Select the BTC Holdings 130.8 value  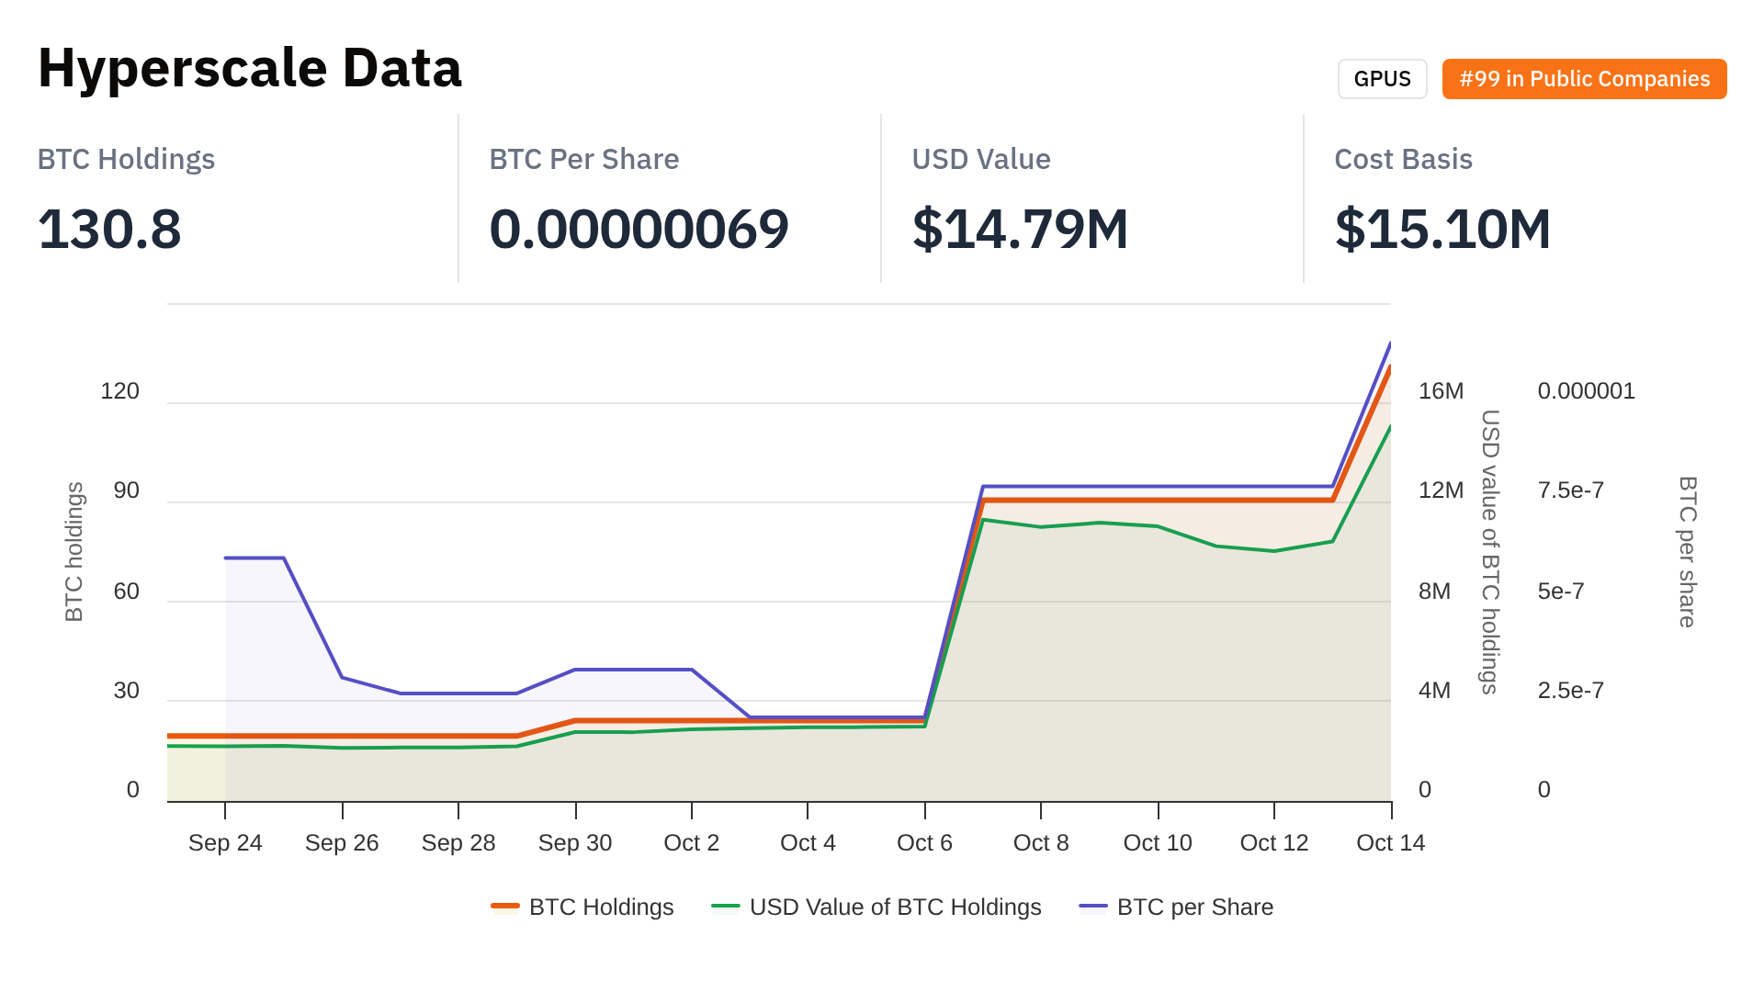pyautogui.click(x=109, y=229)
